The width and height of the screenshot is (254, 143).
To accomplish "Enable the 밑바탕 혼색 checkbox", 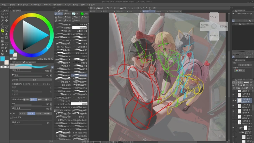I will [x=12, y=84].
